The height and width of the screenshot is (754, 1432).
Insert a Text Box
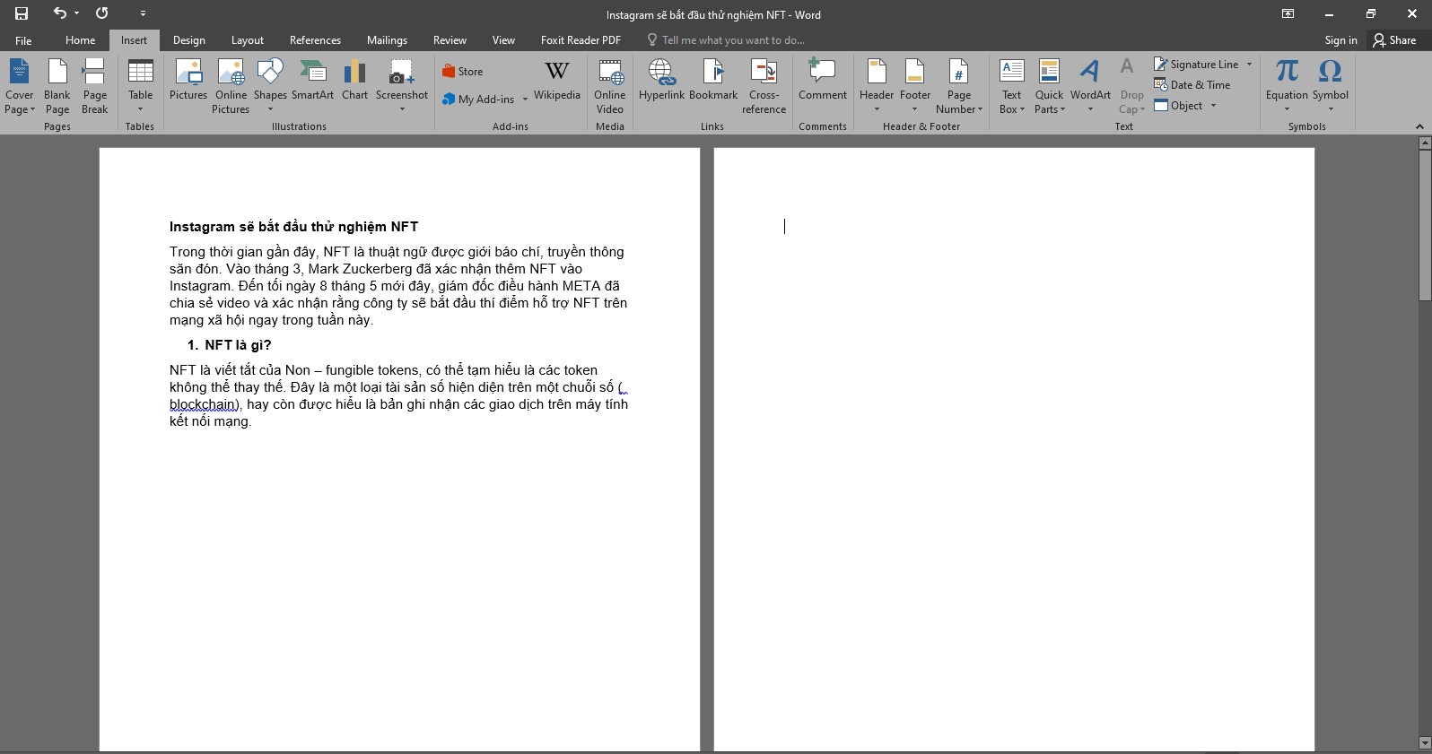click(x=1011, y=87)
